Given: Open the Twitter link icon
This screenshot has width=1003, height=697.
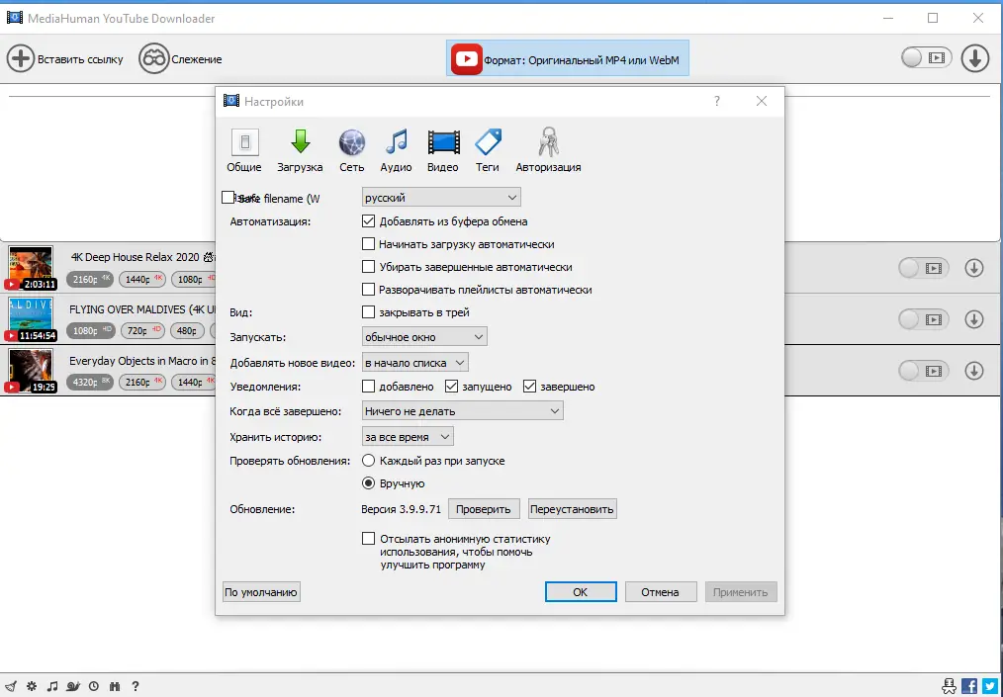Looking at the screenshot, I should pos(990,686).
